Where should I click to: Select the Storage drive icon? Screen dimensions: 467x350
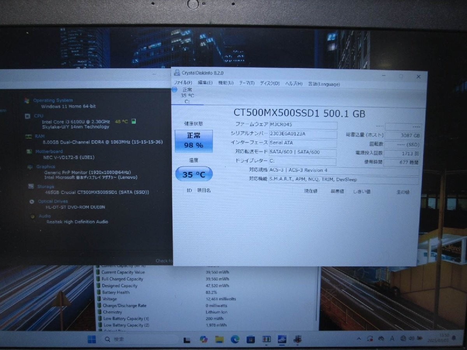(32, 186)
